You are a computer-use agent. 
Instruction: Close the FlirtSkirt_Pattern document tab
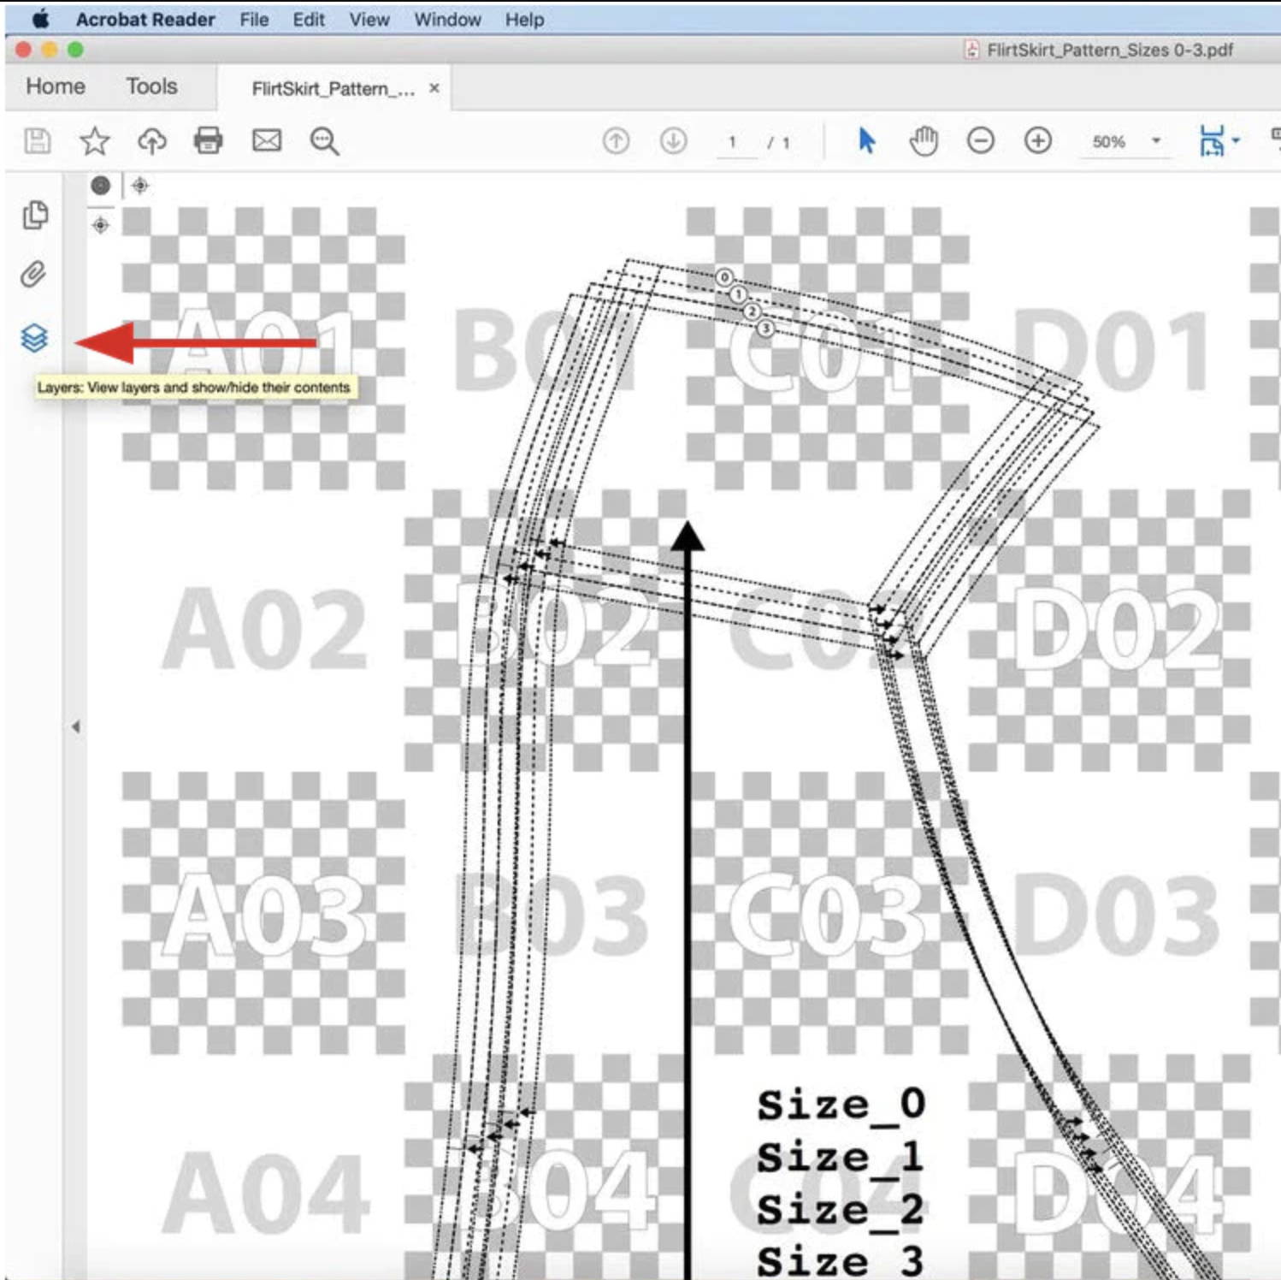[434, 88]
